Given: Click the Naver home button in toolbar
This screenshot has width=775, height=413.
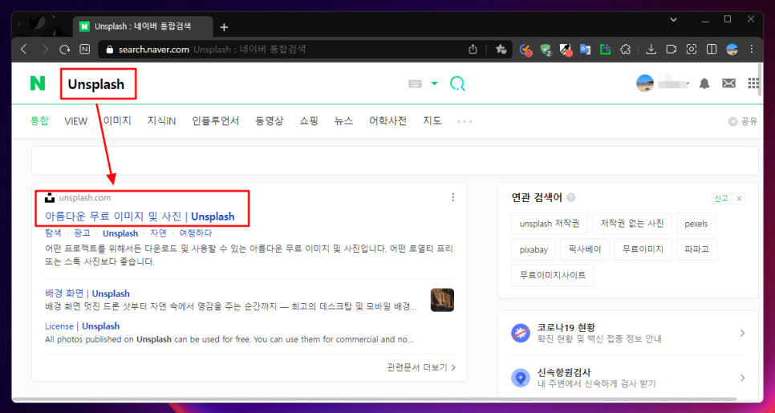Looking at the screenshot, I should tap(85, 50).
